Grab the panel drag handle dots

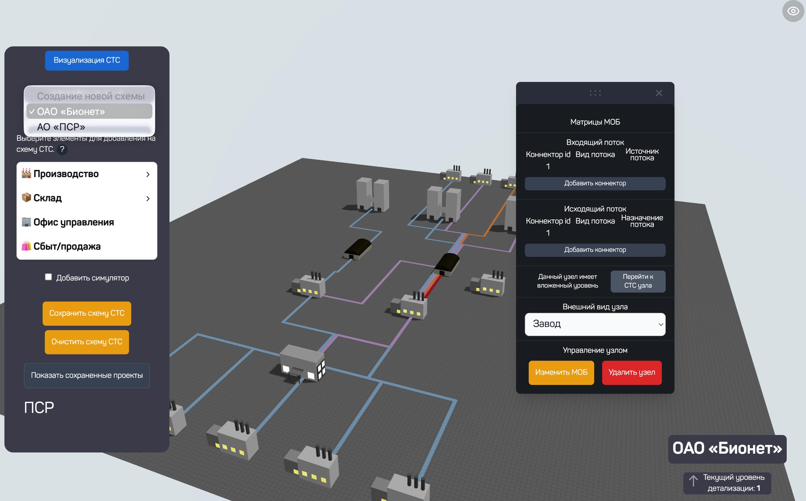[x=595, y=93]
